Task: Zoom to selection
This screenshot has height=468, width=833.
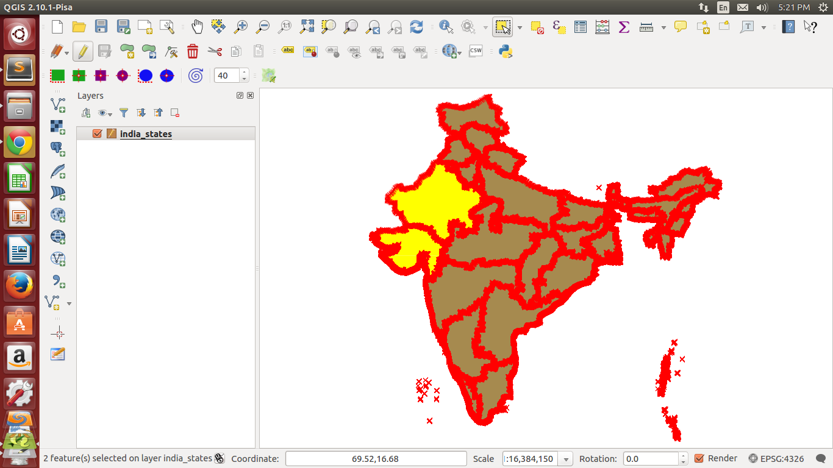Action: click(x=329, y=27)
